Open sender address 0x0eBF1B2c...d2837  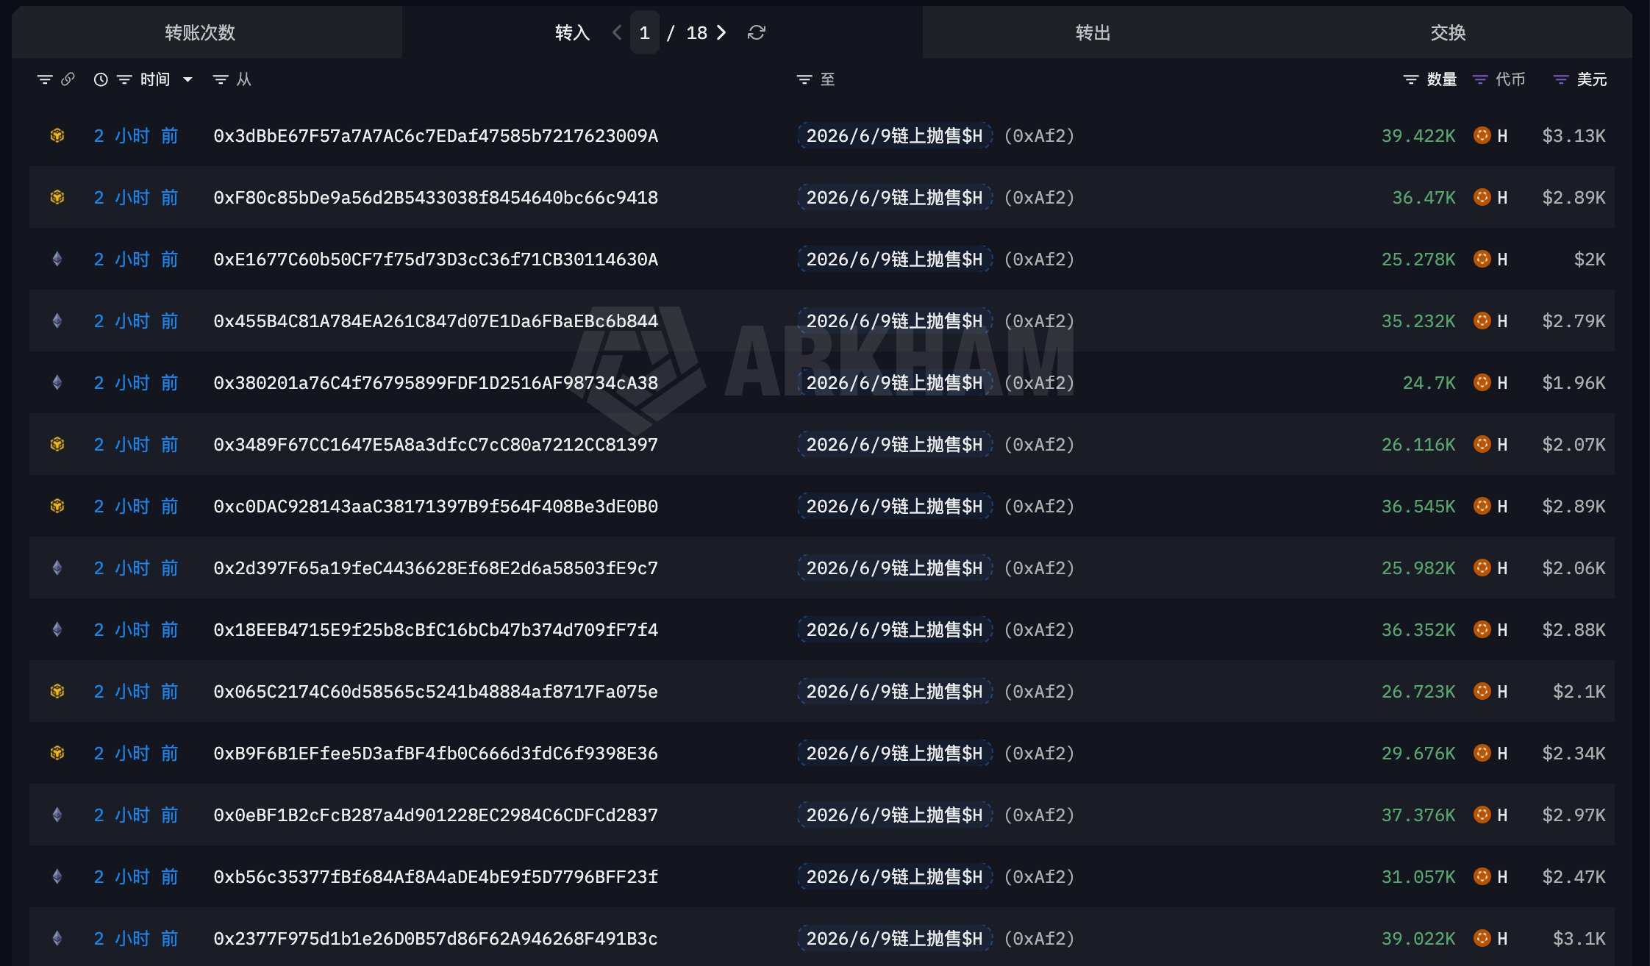435,815
